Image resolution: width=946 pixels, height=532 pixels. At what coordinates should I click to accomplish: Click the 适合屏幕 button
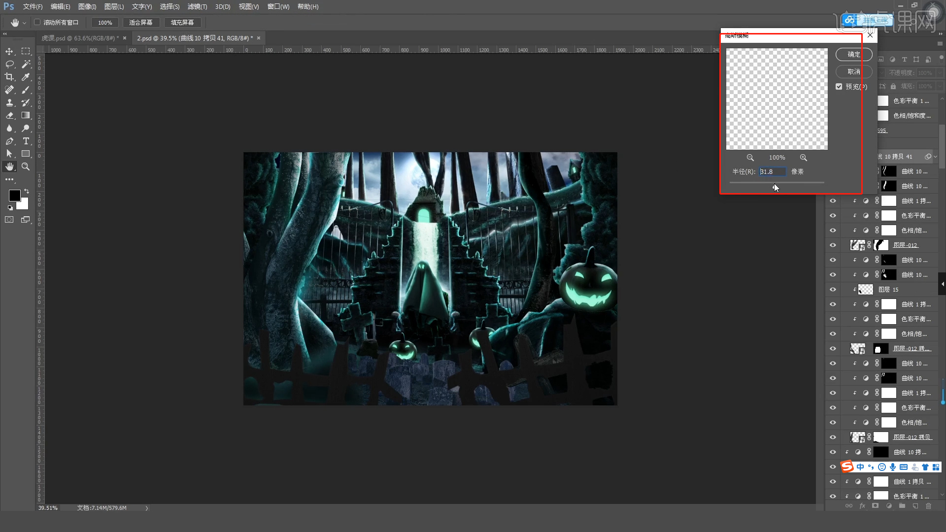pos(141,23)
